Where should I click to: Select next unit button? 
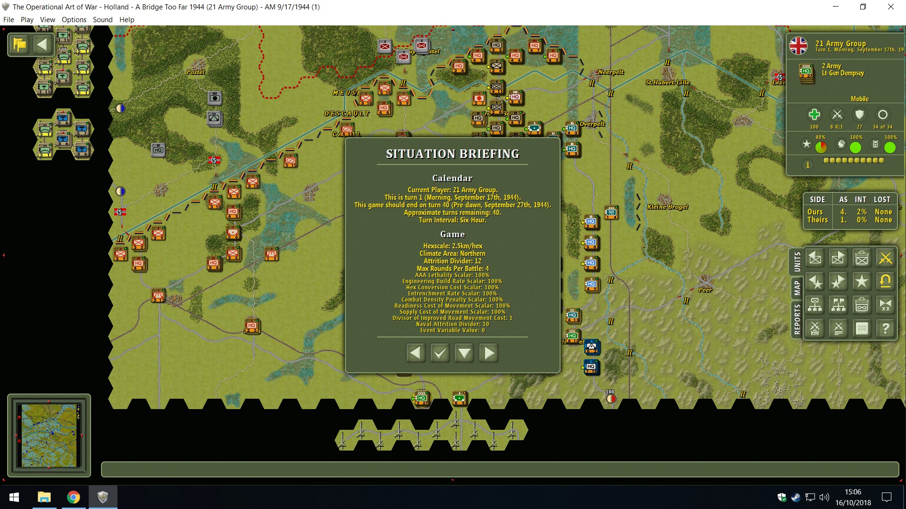(839, 258)
